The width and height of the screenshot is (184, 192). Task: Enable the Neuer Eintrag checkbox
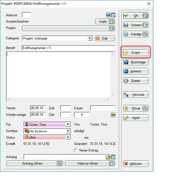76,150
